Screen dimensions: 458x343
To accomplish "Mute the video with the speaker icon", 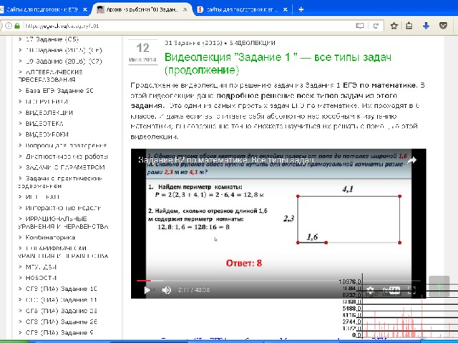I will coord(166,290).
